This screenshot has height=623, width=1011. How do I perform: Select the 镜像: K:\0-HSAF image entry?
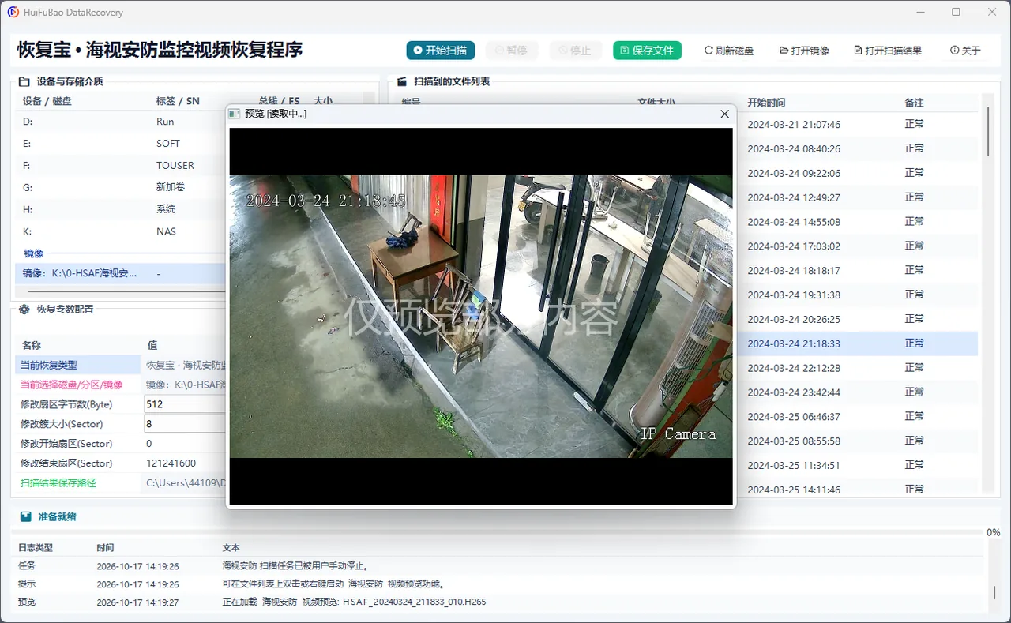122,273
